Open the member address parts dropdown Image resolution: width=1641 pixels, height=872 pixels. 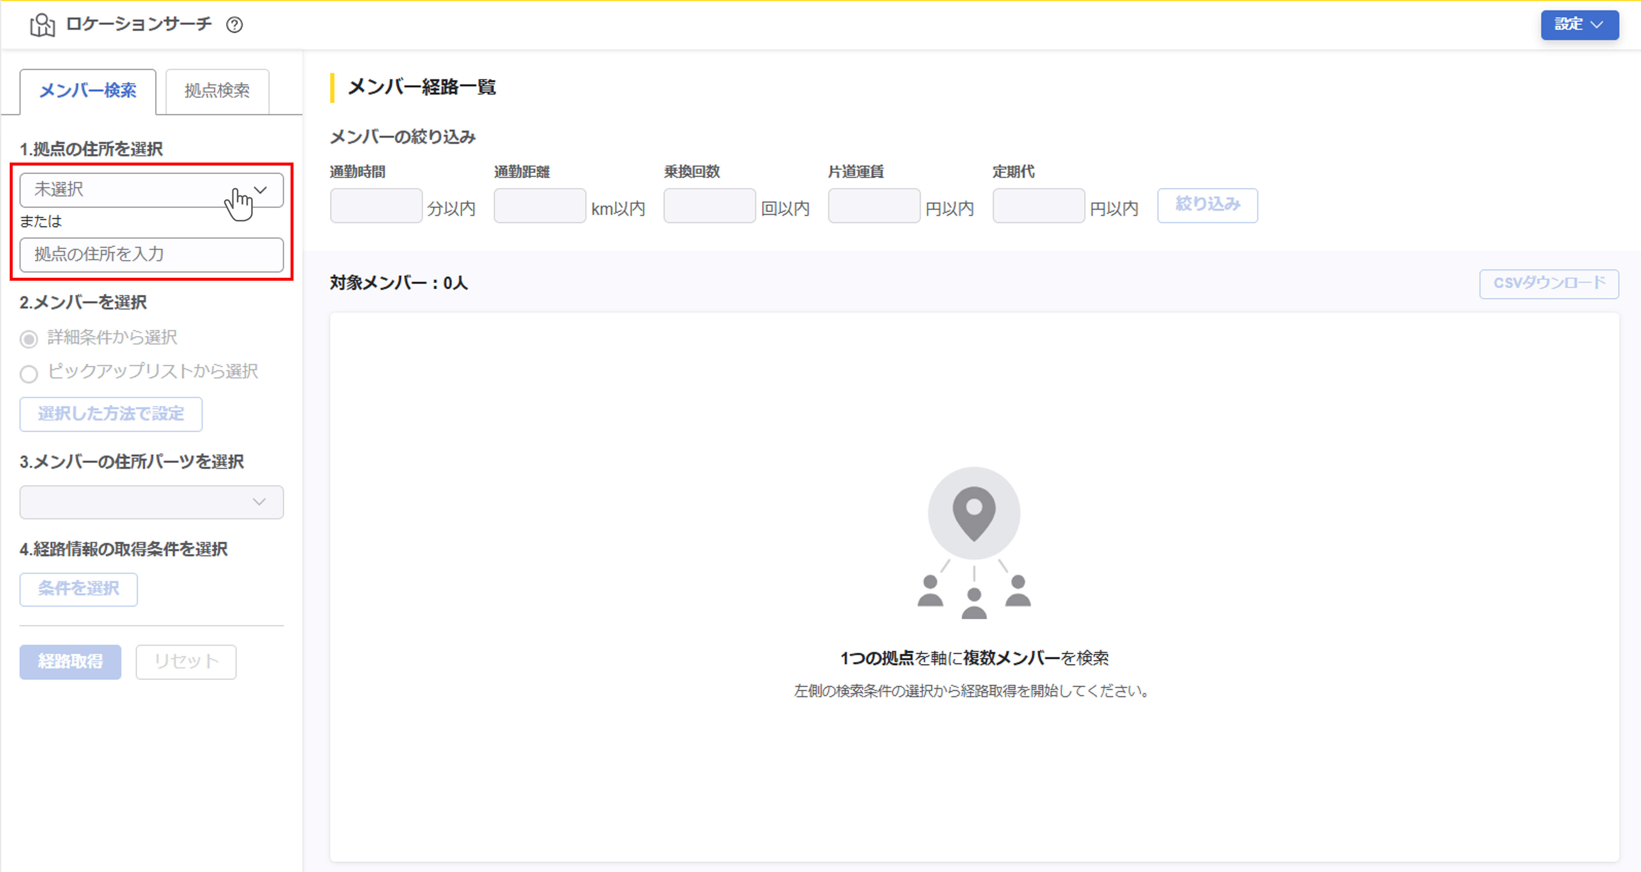coord(151,502)
